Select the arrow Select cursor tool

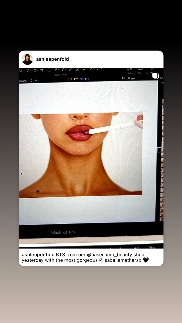(x=21, y=71)
